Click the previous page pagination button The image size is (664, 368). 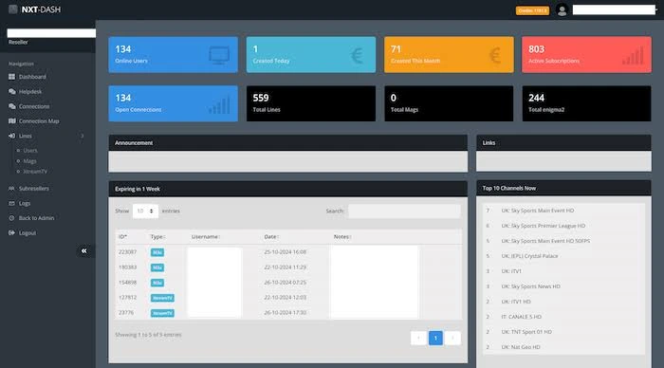418,338
